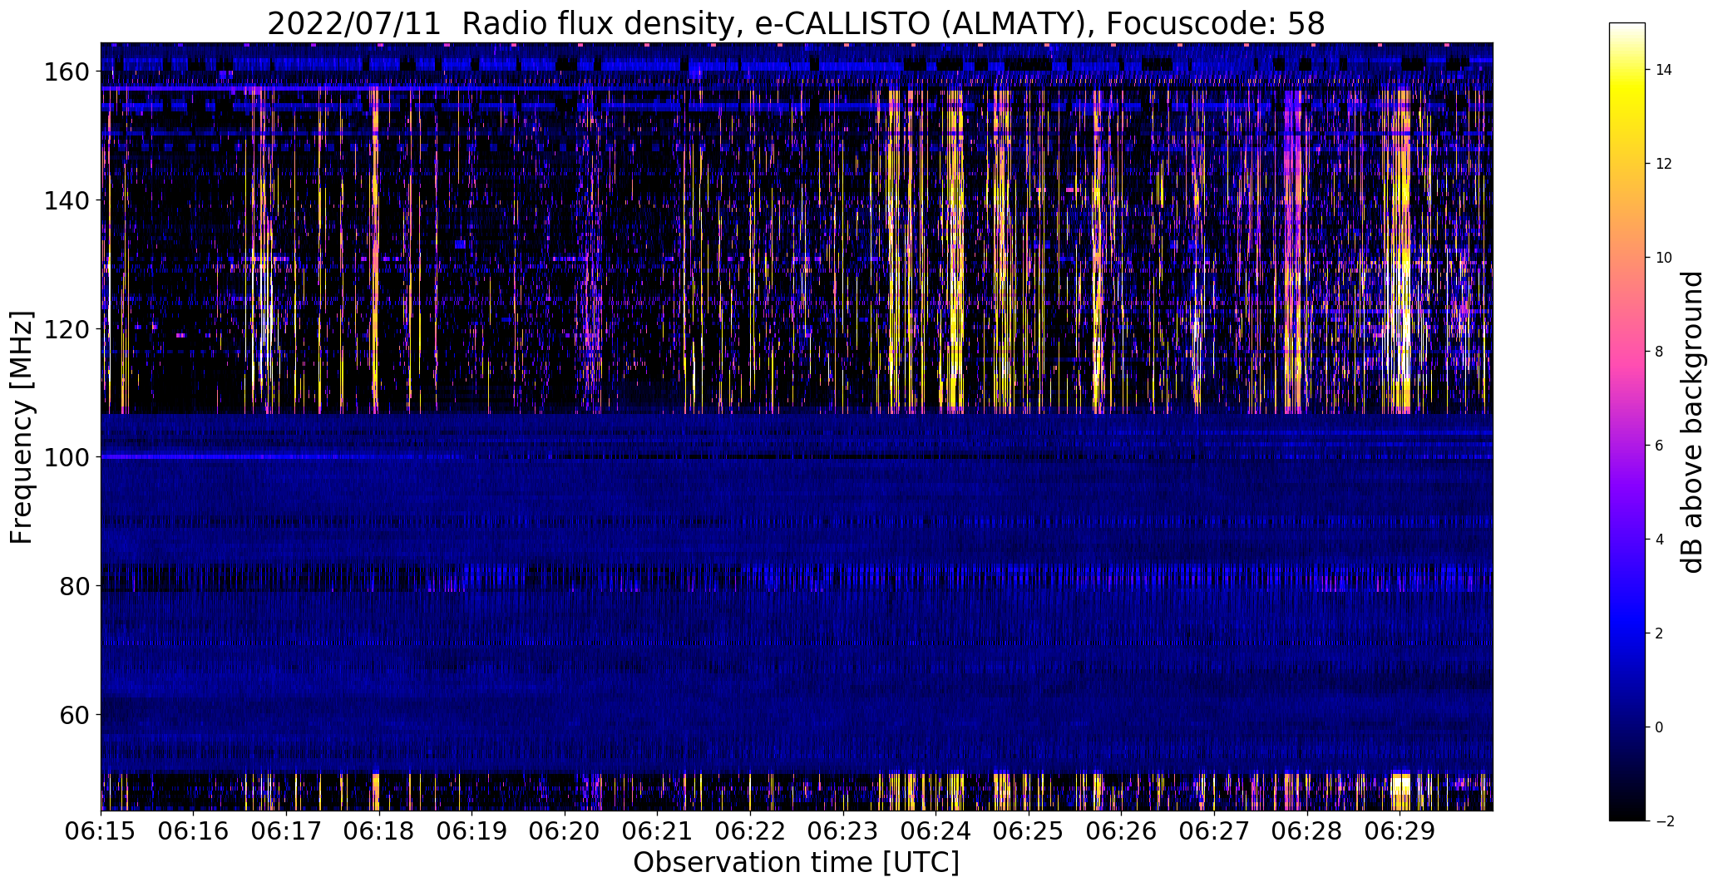Image resolution: width=1718 pixels, height=887 pixels.
Task: Click the colorbar tick value 0
Action: point(1660,727)
